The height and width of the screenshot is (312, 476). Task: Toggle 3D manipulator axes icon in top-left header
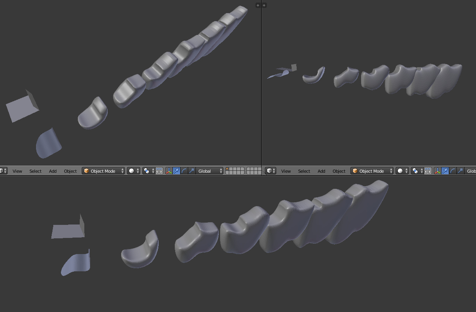pyautogui.click(x=169, y=171)
